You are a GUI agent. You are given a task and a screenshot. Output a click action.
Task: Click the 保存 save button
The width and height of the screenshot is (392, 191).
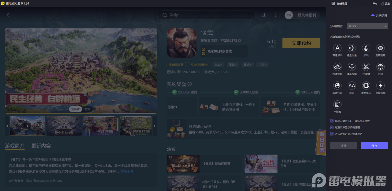(374, 146)
